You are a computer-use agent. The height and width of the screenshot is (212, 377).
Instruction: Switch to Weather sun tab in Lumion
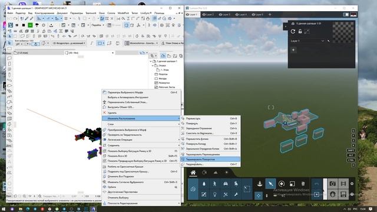pyautogui.click(x=226, y=173)
